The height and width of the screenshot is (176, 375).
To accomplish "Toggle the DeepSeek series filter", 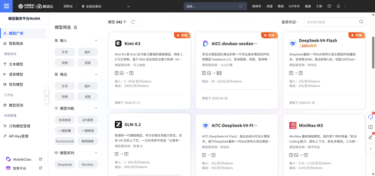I will coord(65,165).
